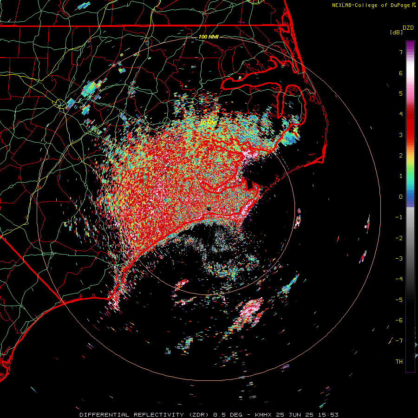
Task: Click the Differential Reflectivity KMHX caption text
Action: (209, 415)
